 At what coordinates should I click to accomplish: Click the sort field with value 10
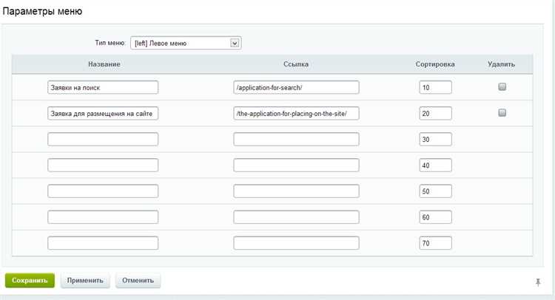tap(435, 88)
